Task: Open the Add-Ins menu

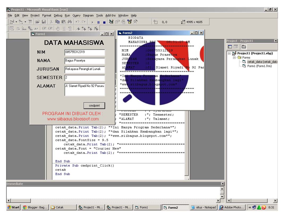Action: click(x=110, y=15)
